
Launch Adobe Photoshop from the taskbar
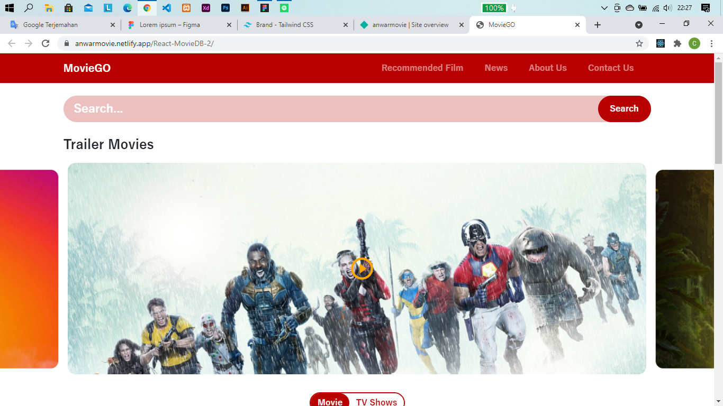pyautogui.click(x=225, y=8)
